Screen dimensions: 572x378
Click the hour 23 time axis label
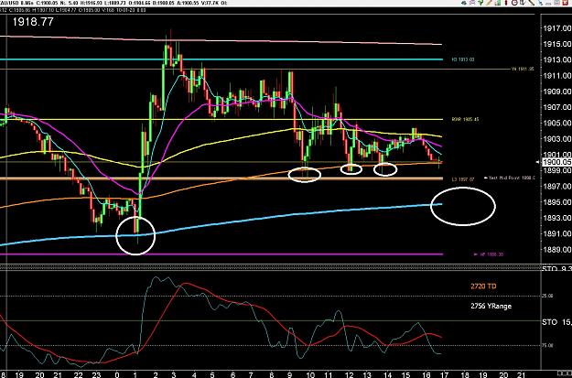pos(96,374)
